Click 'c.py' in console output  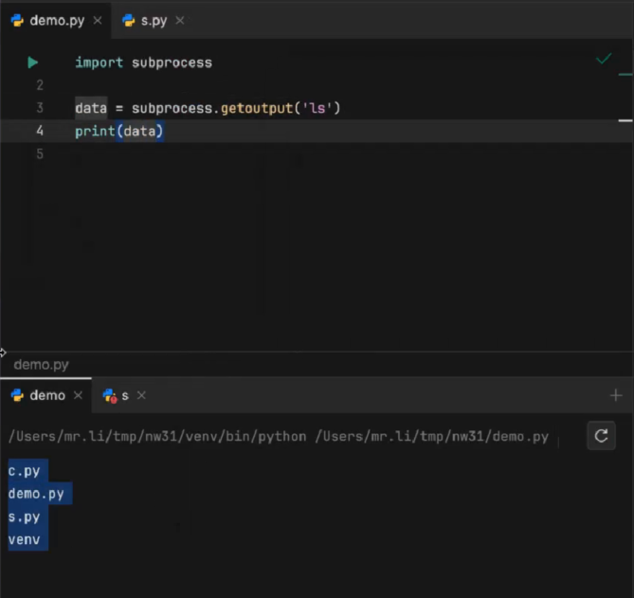[25, 471]
